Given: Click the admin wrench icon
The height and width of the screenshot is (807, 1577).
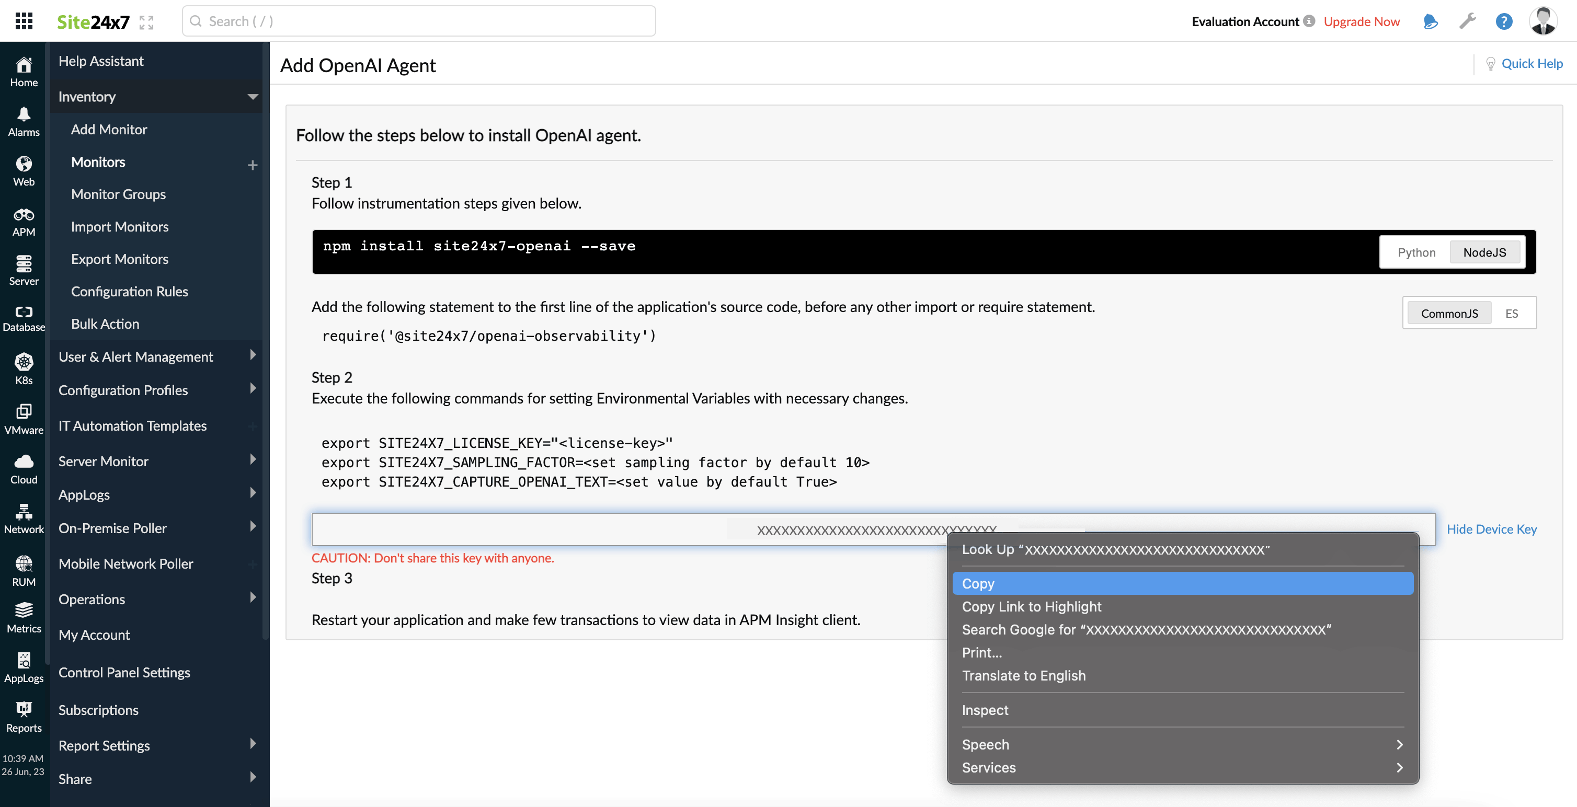Looking at the screenshot, I should click(1467, 21).
